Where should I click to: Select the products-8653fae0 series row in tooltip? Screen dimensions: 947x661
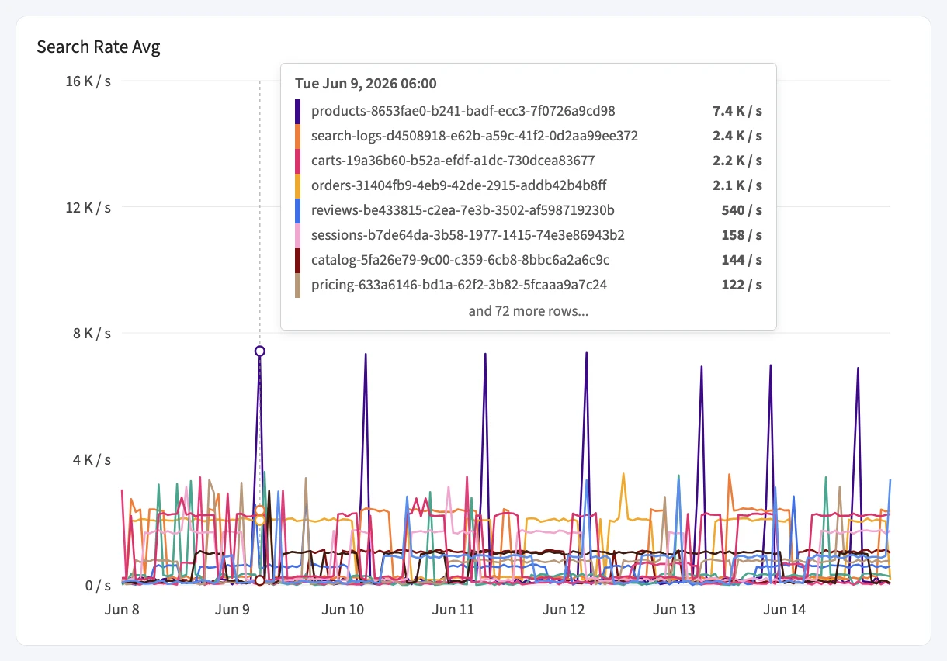point(528,111)
